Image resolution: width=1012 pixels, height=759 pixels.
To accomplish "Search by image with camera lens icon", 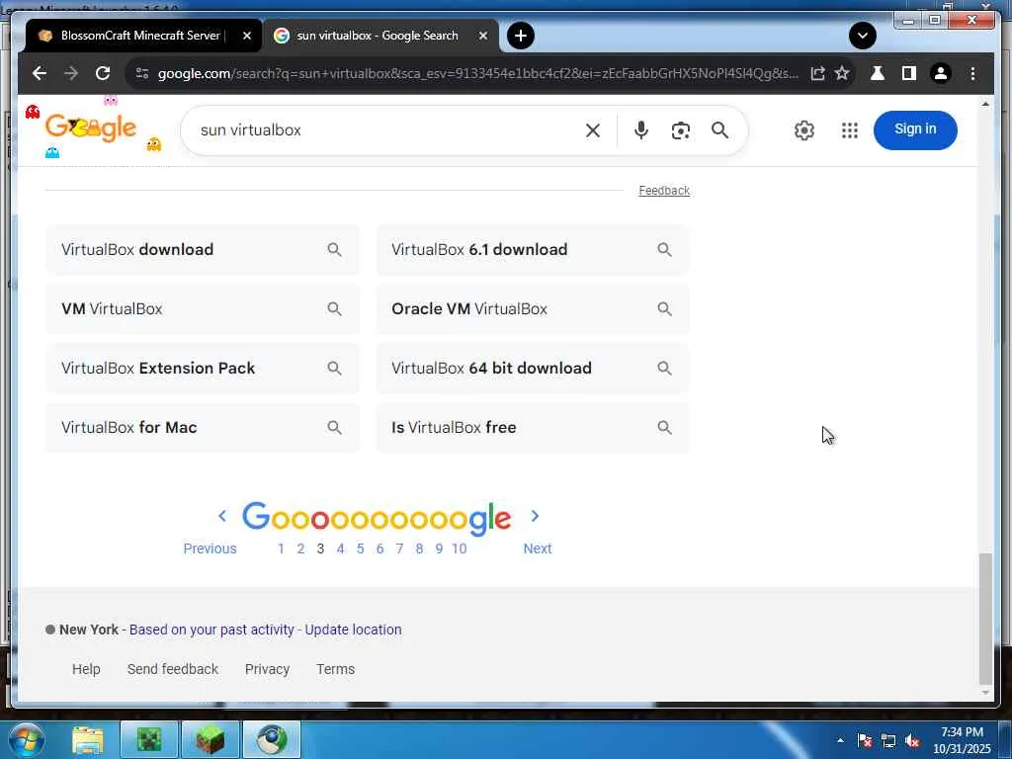I will (680, 130).
